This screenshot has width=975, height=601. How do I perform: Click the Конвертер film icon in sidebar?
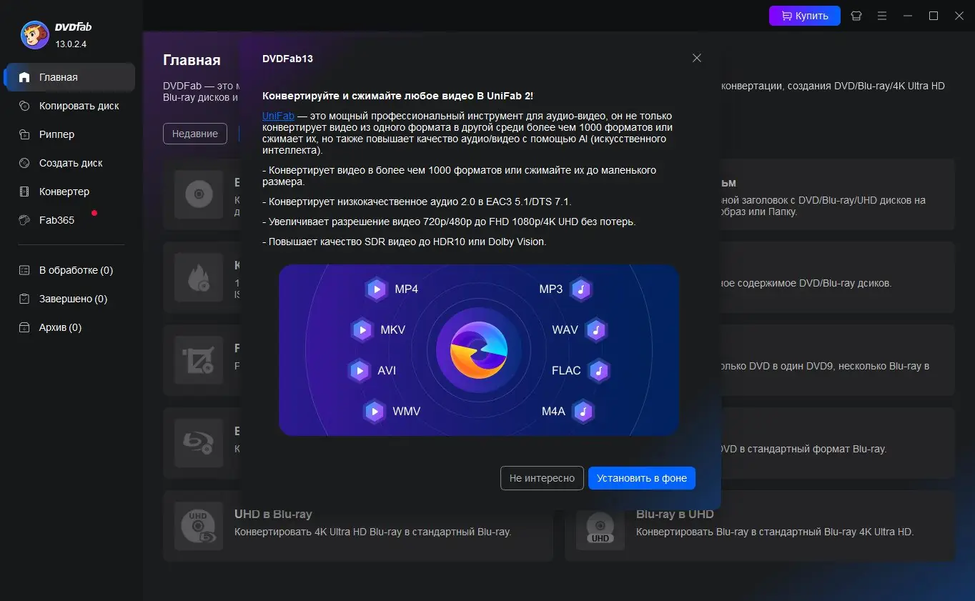click(x=24, y=192)
